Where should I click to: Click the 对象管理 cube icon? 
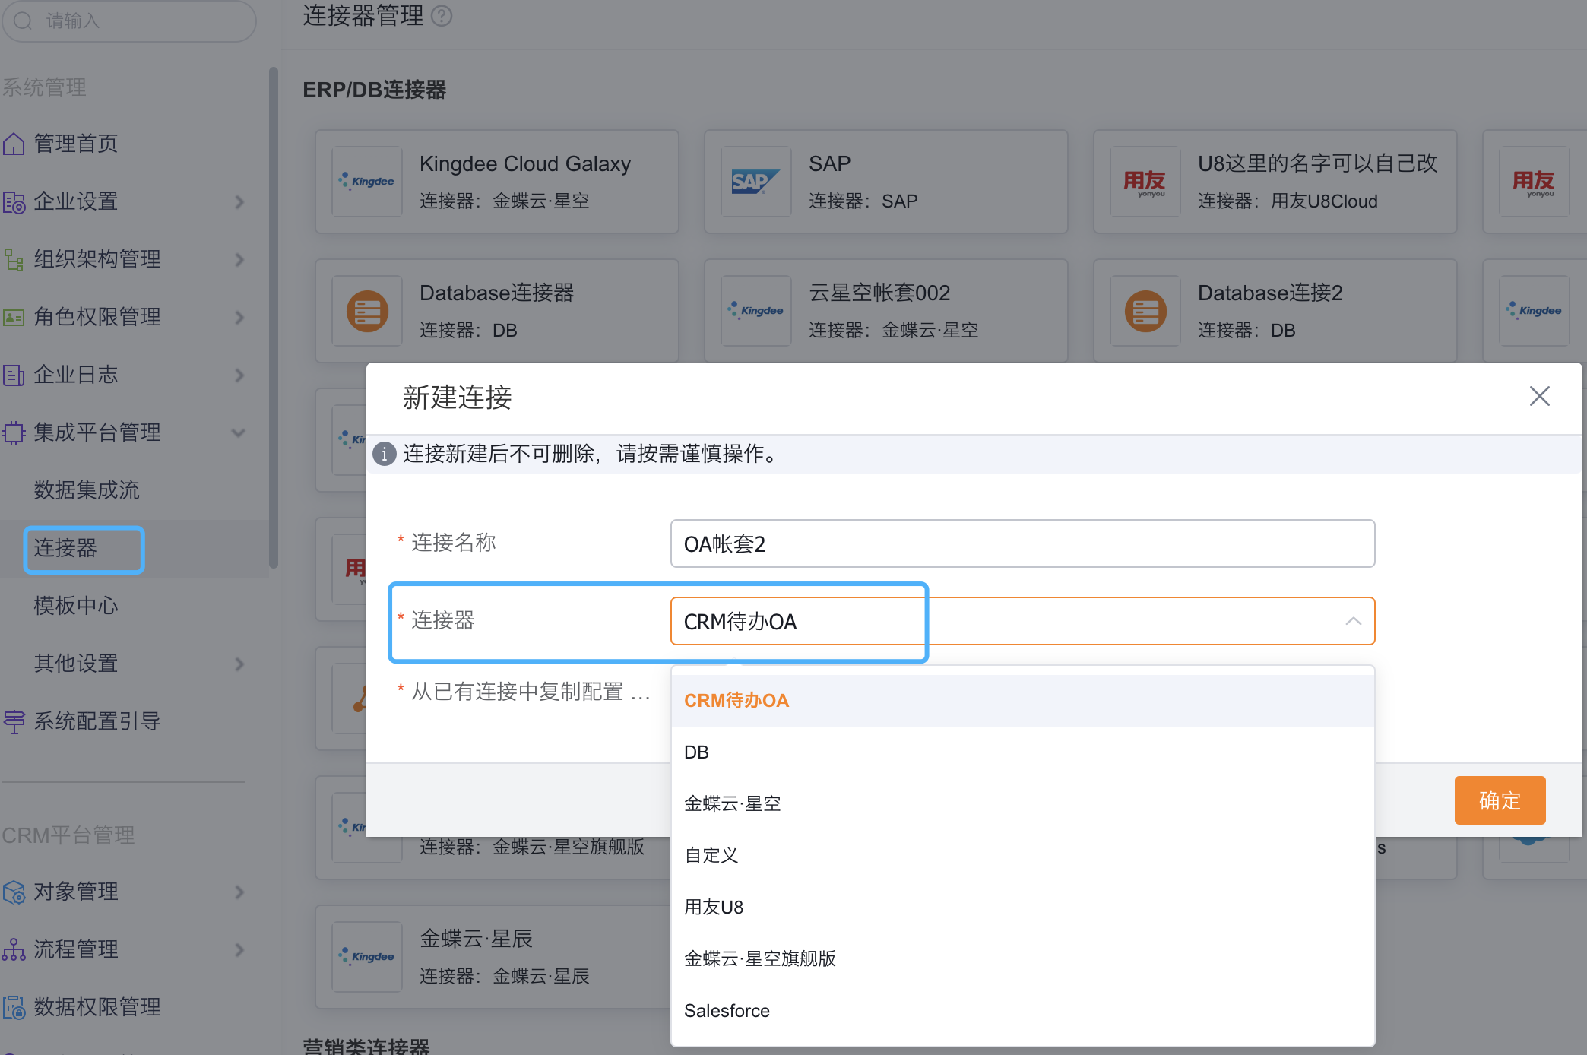[x=14, y=892]
